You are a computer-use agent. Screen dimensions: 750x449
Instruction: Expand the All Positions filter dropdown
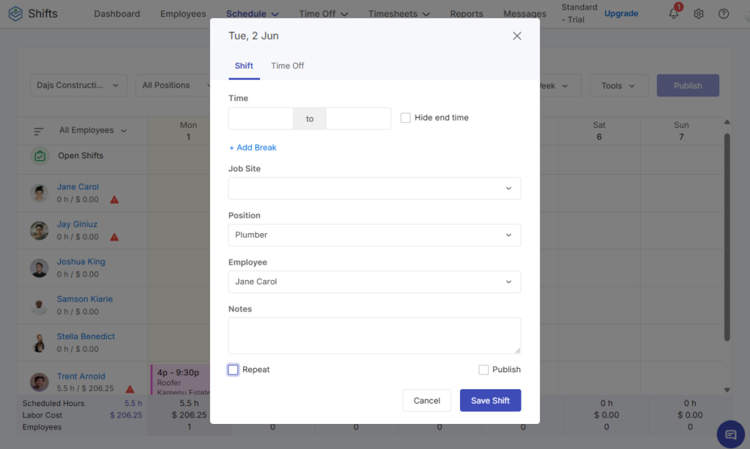(173, 86)
